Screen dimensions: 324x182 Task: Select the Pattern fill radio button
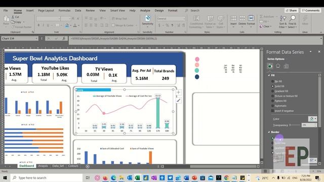tap(272, 101)
